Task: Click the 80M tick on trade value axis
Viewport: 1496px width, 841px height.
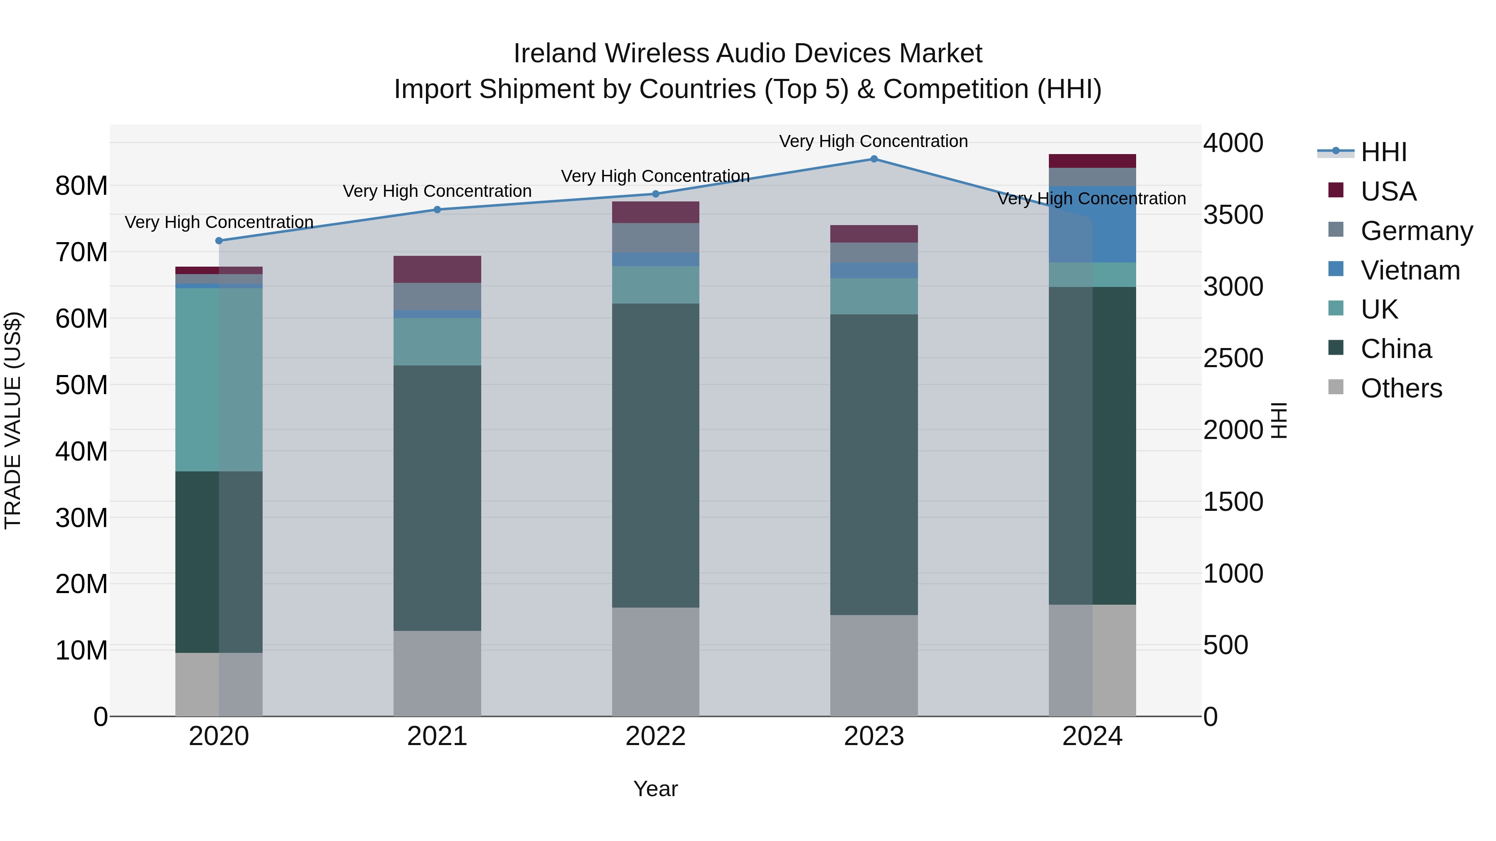Action: click(x=81, y=186)
